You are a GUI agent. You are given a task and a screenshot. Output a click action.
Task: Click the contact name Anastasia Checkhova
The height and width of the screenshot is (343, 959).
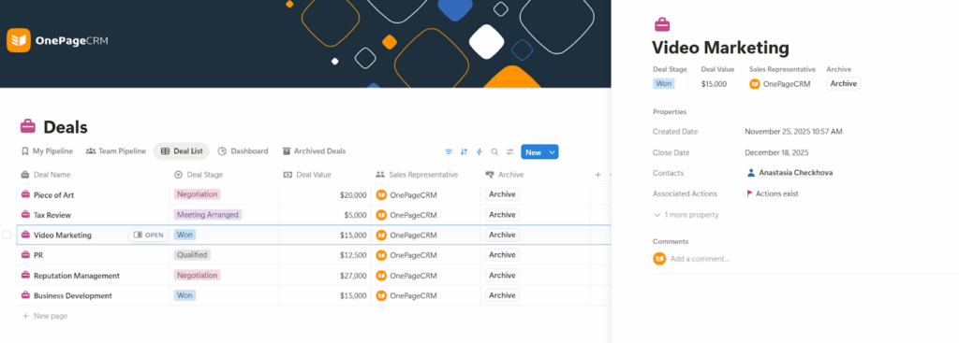(796, 173)
